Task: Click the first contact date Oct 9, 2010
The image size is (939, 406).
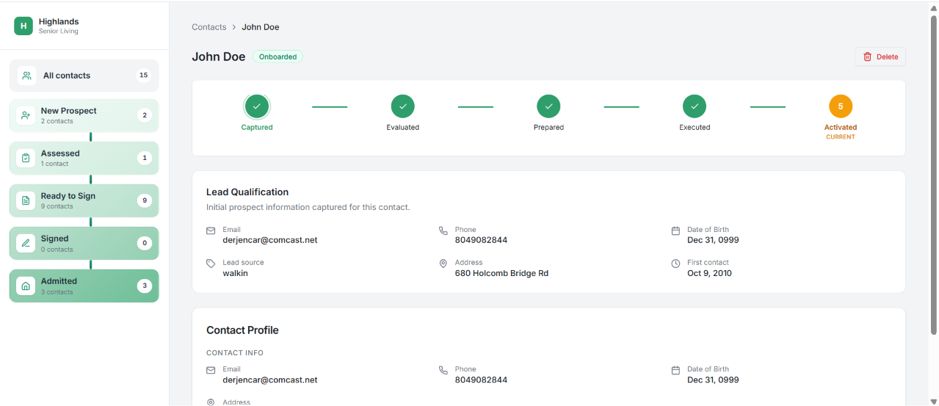Action: 709,273
